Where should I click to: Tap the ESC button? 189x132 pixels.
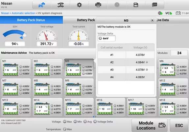click(179, 125)
